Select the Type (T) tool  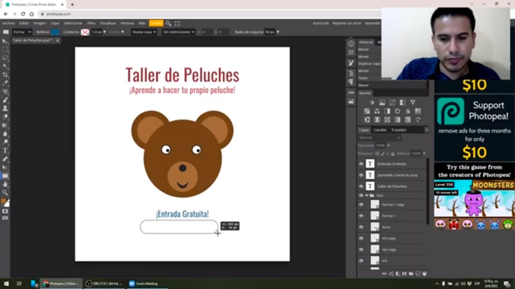5,151
